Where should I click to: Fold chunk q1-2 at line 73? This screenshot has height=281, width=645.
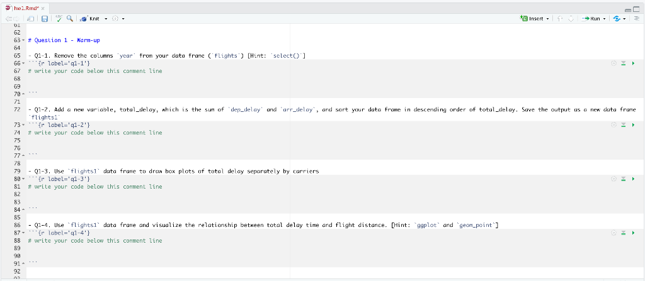coord(22,125)
